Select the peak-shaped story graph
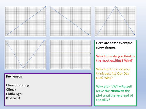Screen dimensions: 146x109 [115, 22]
